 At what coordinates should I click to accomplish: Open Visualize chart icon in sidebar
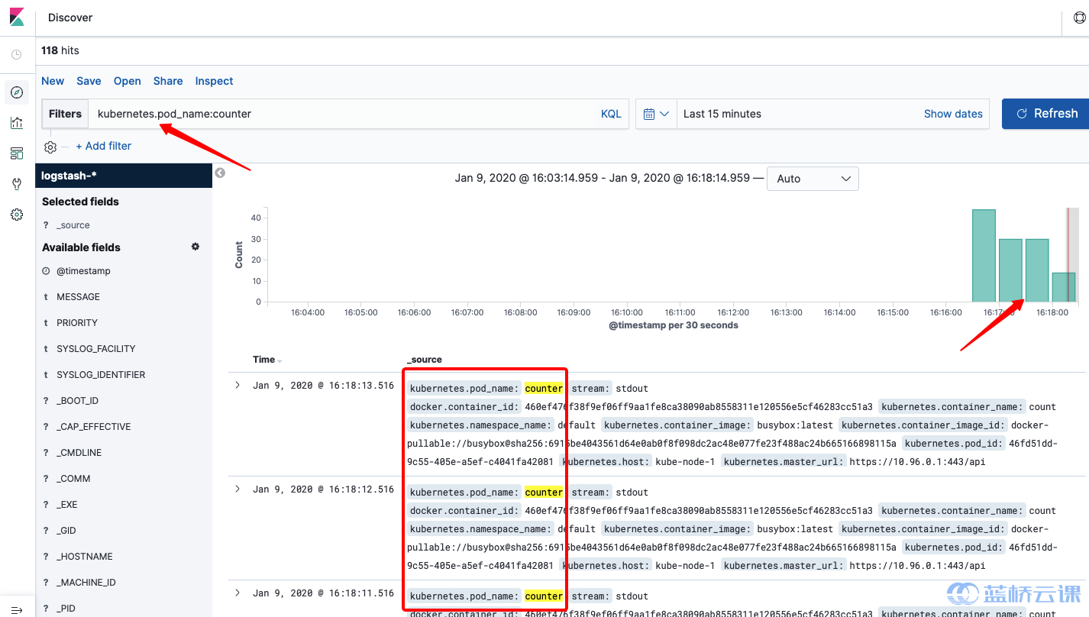(x=17, y=123)
